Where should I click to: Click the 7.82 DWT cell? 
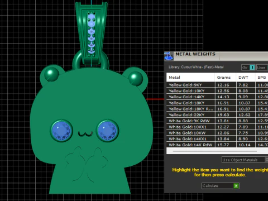pos(246,85)
